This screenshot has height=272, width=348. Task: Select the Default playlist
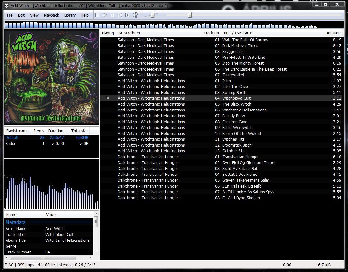pos(51,138)
